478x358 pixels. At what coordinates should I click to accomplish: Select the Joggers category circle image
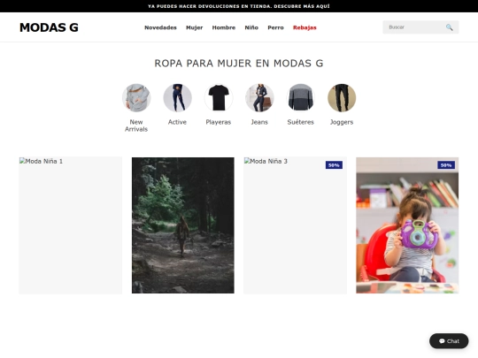point(342,98)
